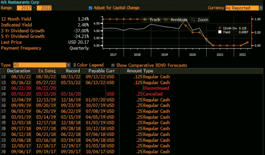Select the Annotate pencil tool

pos(166,20)
